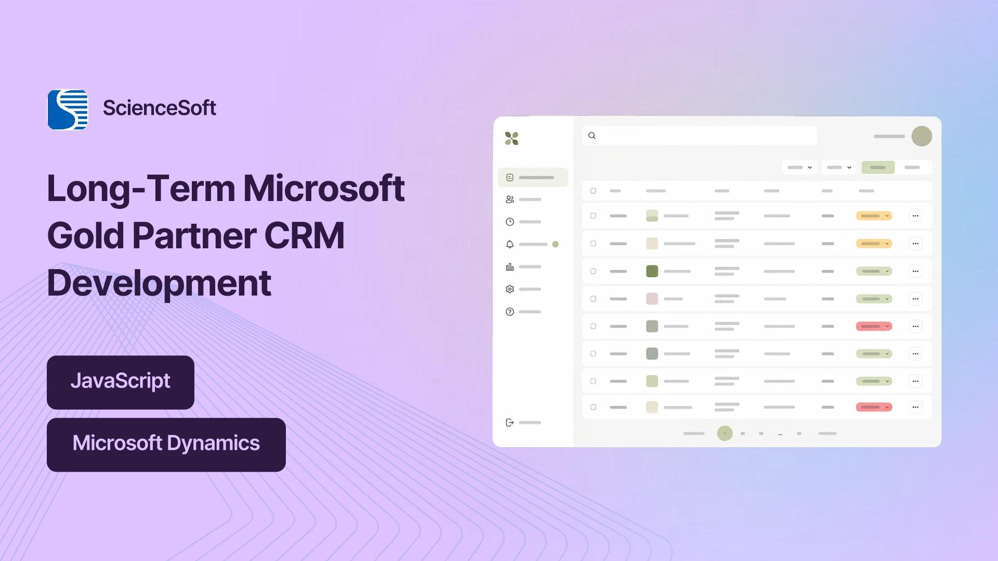Select the highlighted page 1 pagination circle

(x=725, y=433)
